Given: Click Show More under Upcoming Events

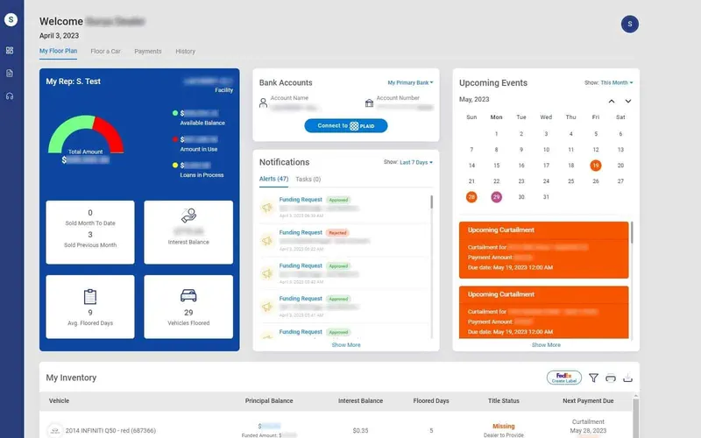Looking at the screenshot, I should point(546,345).
